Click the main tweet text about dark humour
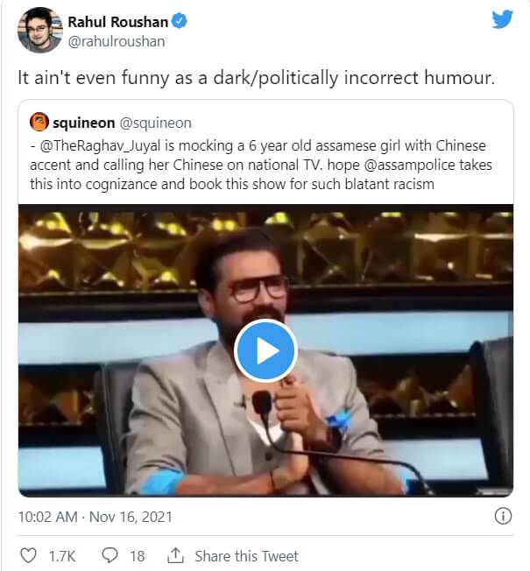The height and width of the screenshot is (571, 530). [x=257, y=77]
